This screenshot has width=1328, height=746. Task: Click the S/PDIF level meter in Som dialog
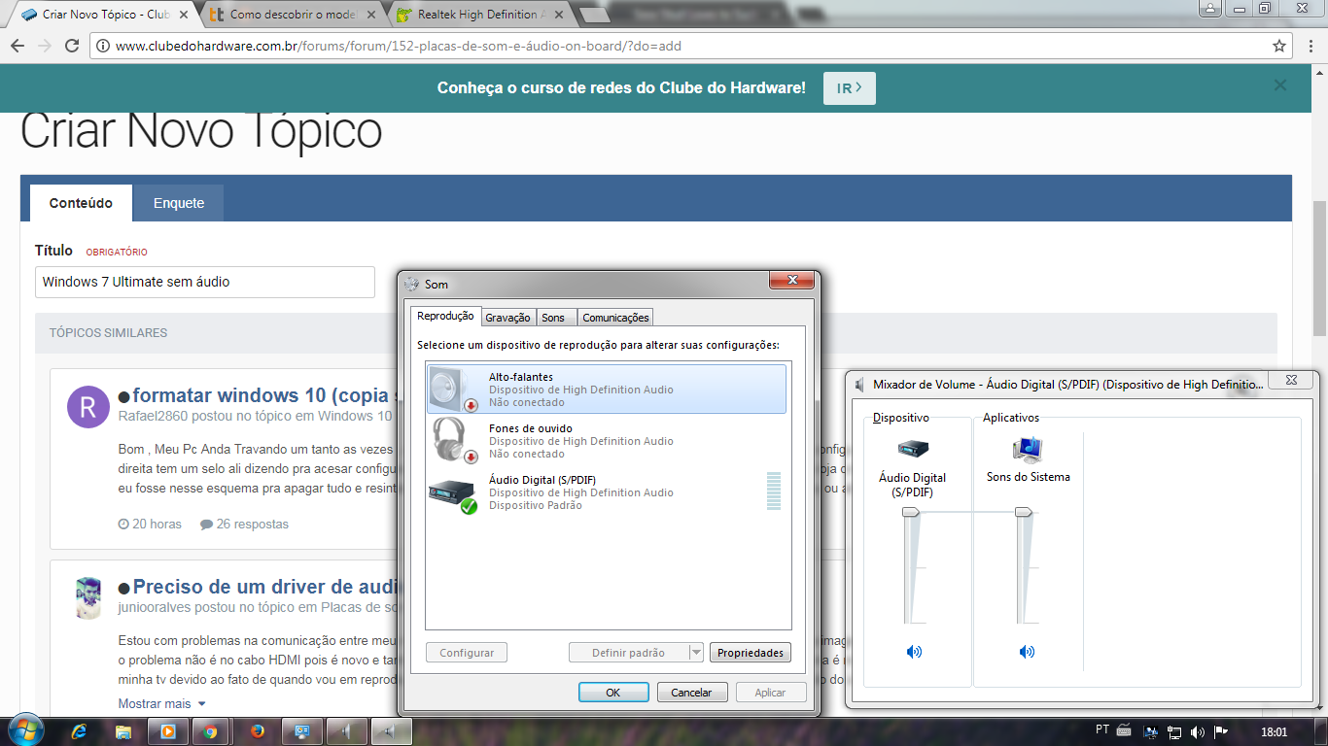coord(774,491)
